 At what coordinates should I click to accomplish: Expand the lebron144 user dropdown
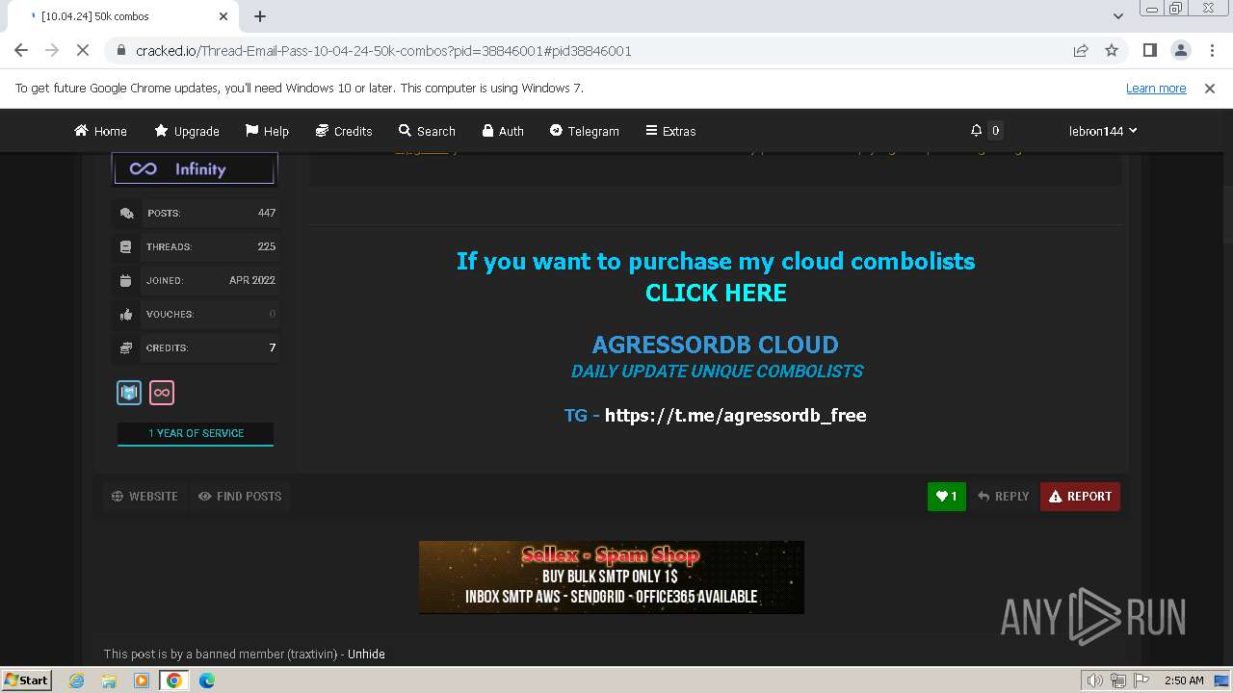1103,131
